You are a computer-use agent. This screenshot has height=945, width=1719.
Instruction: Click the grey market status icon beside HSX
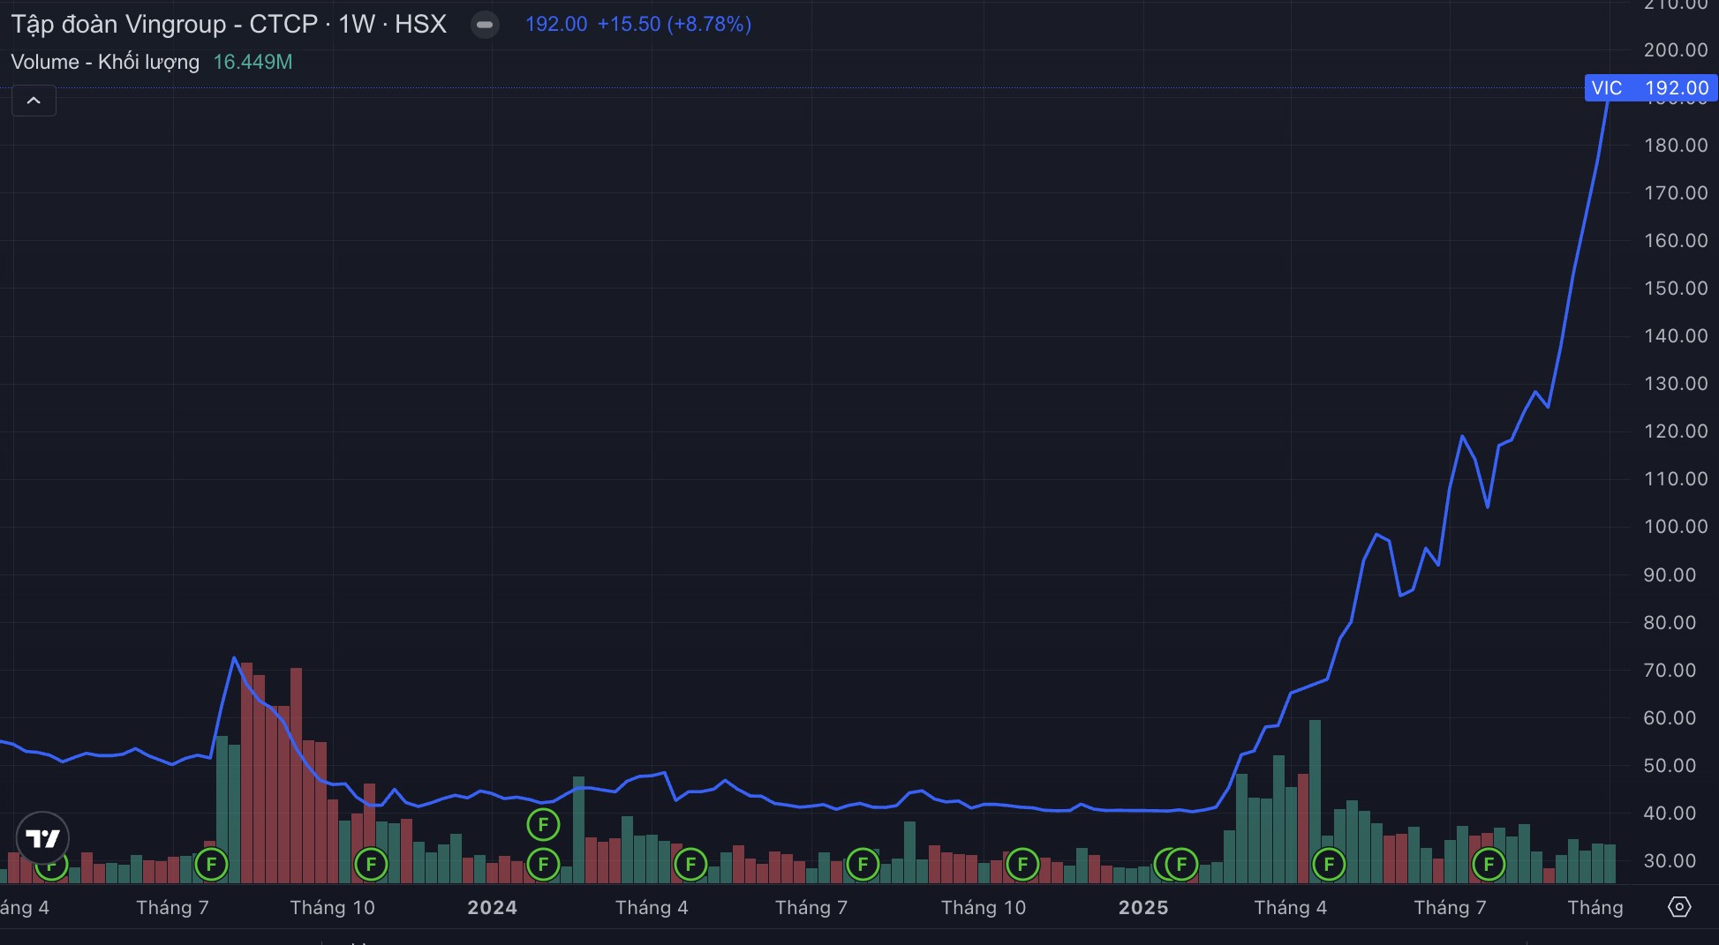click(485, 25)
